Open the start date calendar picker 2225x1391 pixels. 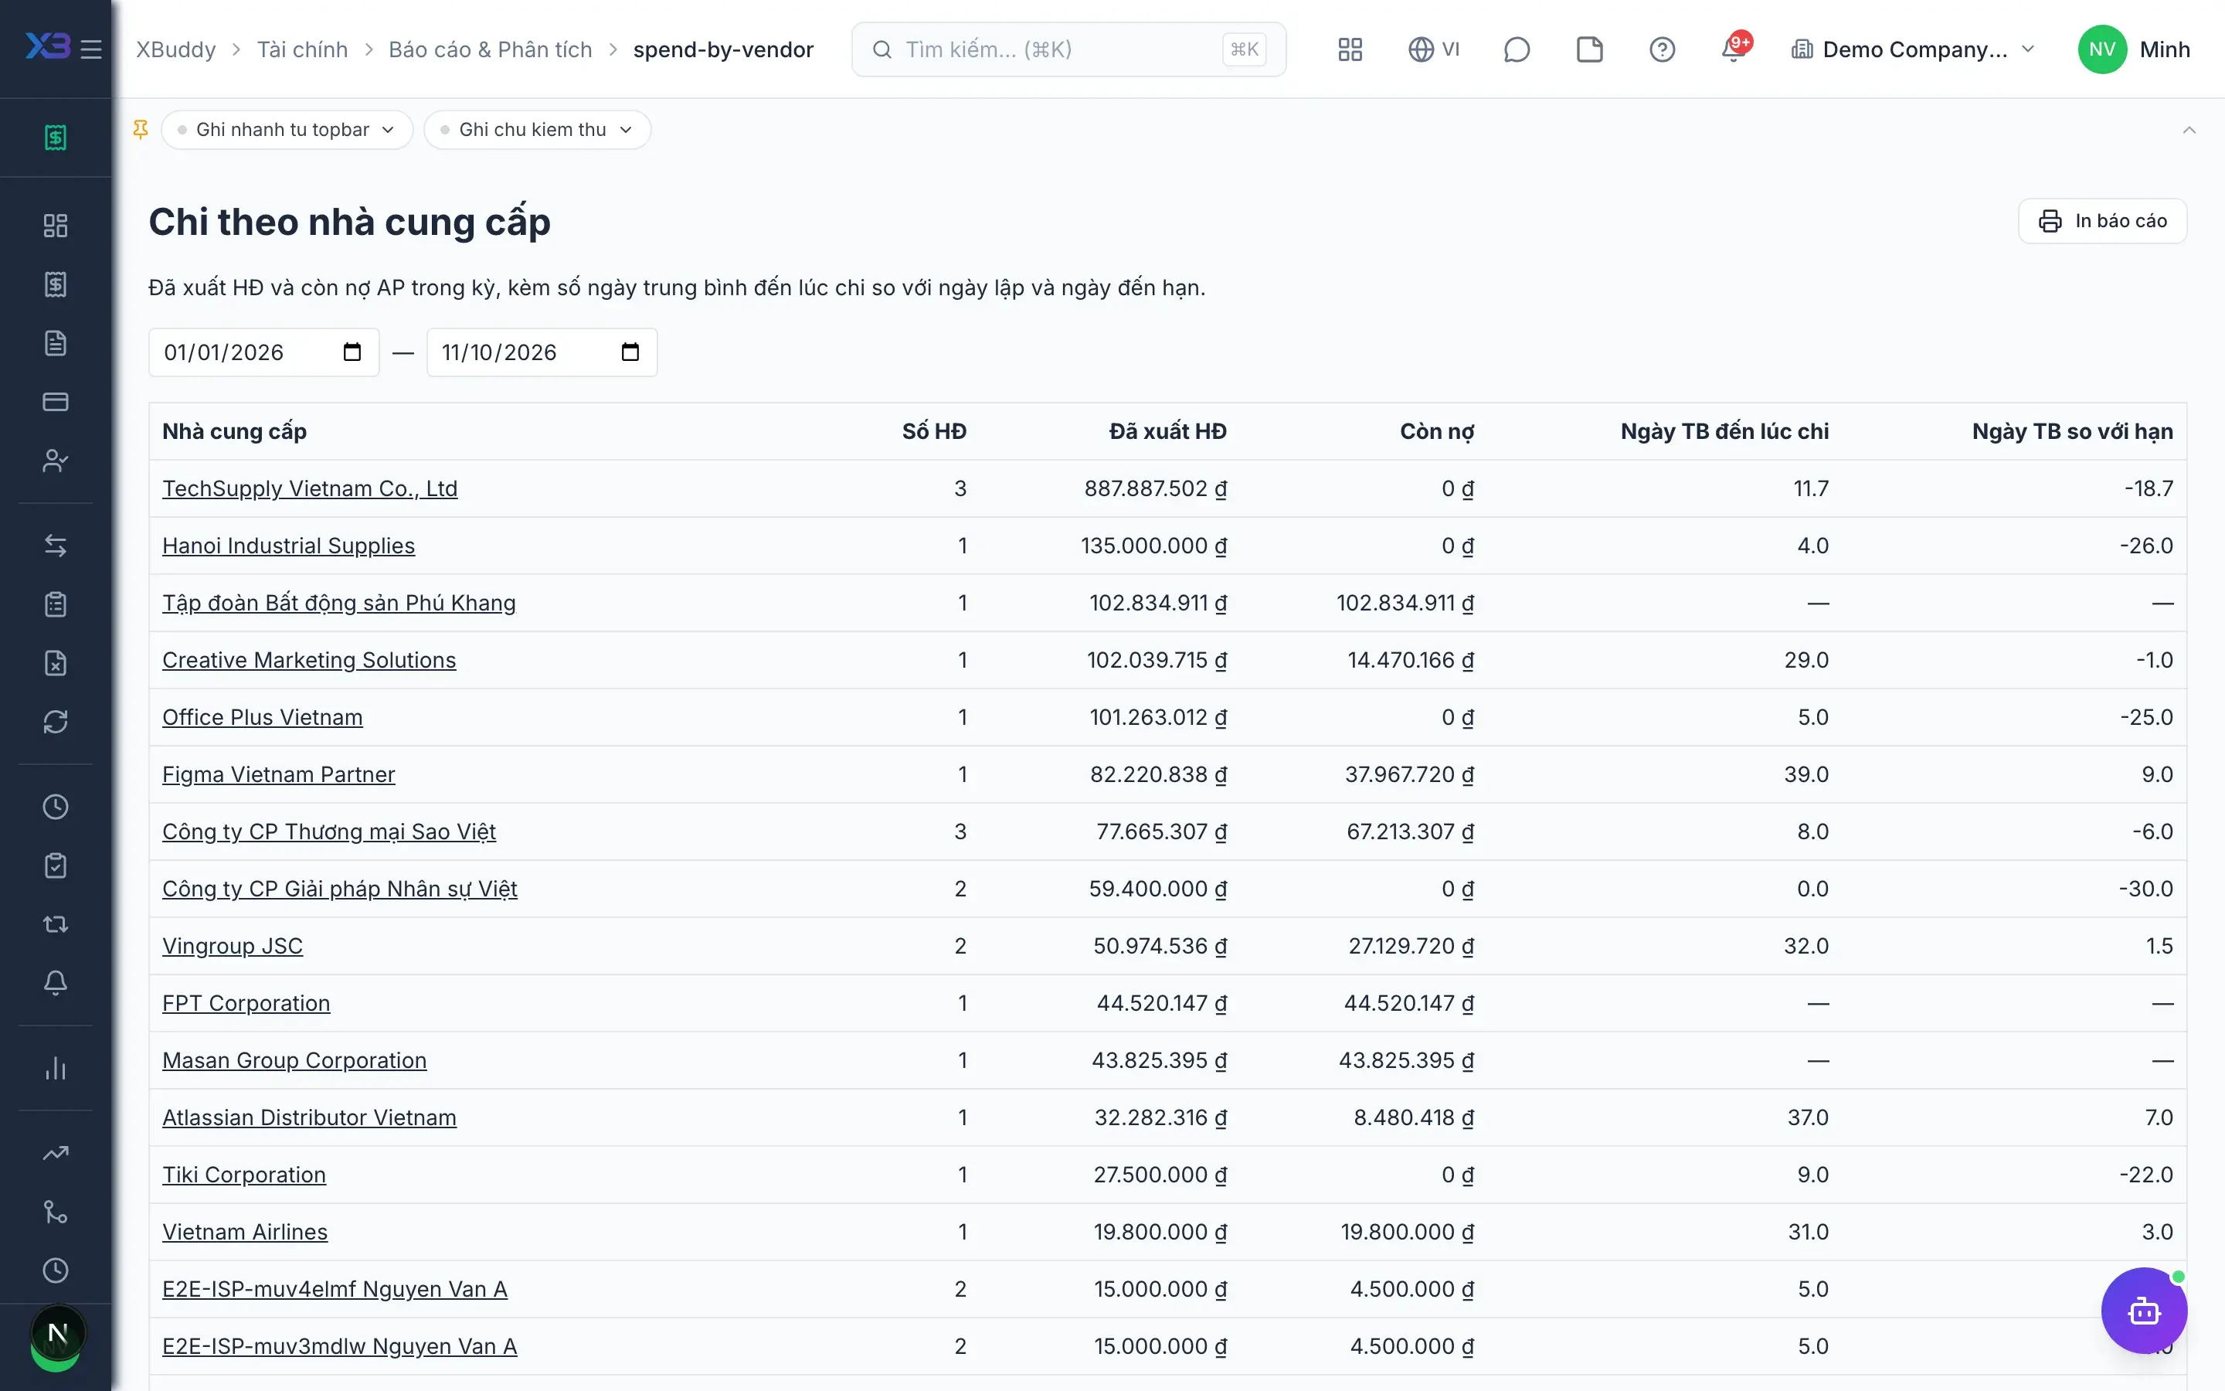pyautogui.click(x=352, y=352)
